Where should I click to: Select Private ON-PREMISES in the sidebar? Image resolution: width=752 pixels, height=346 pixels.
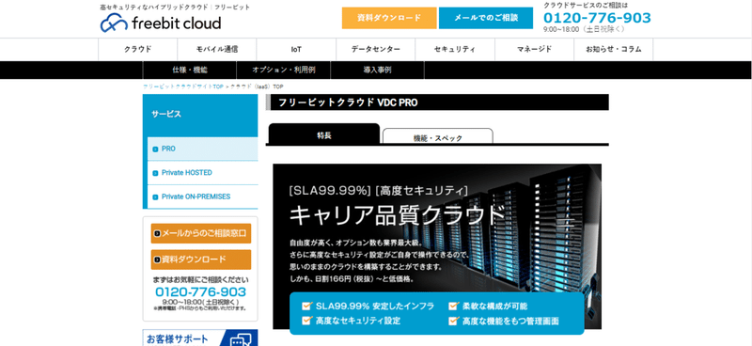[202, 197]
